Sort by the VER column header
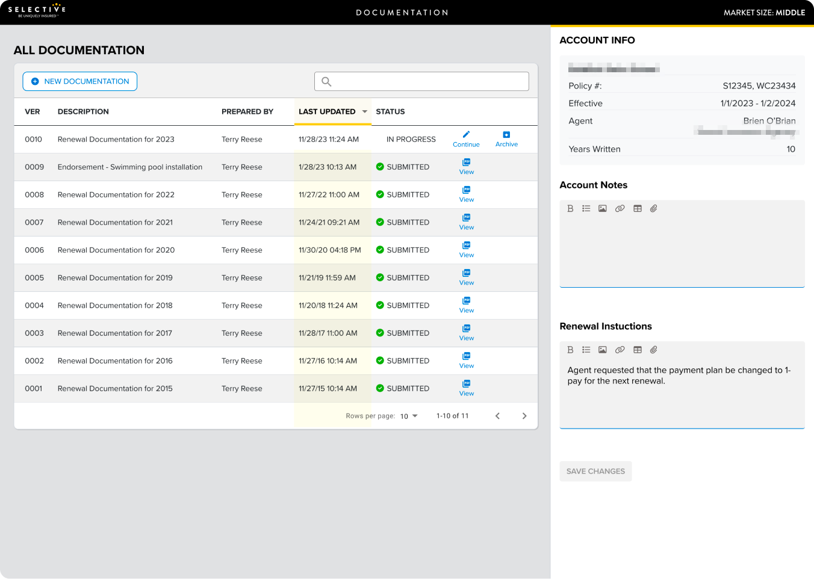Viewport: 814px width, 579px height. (x=33, y=111)
